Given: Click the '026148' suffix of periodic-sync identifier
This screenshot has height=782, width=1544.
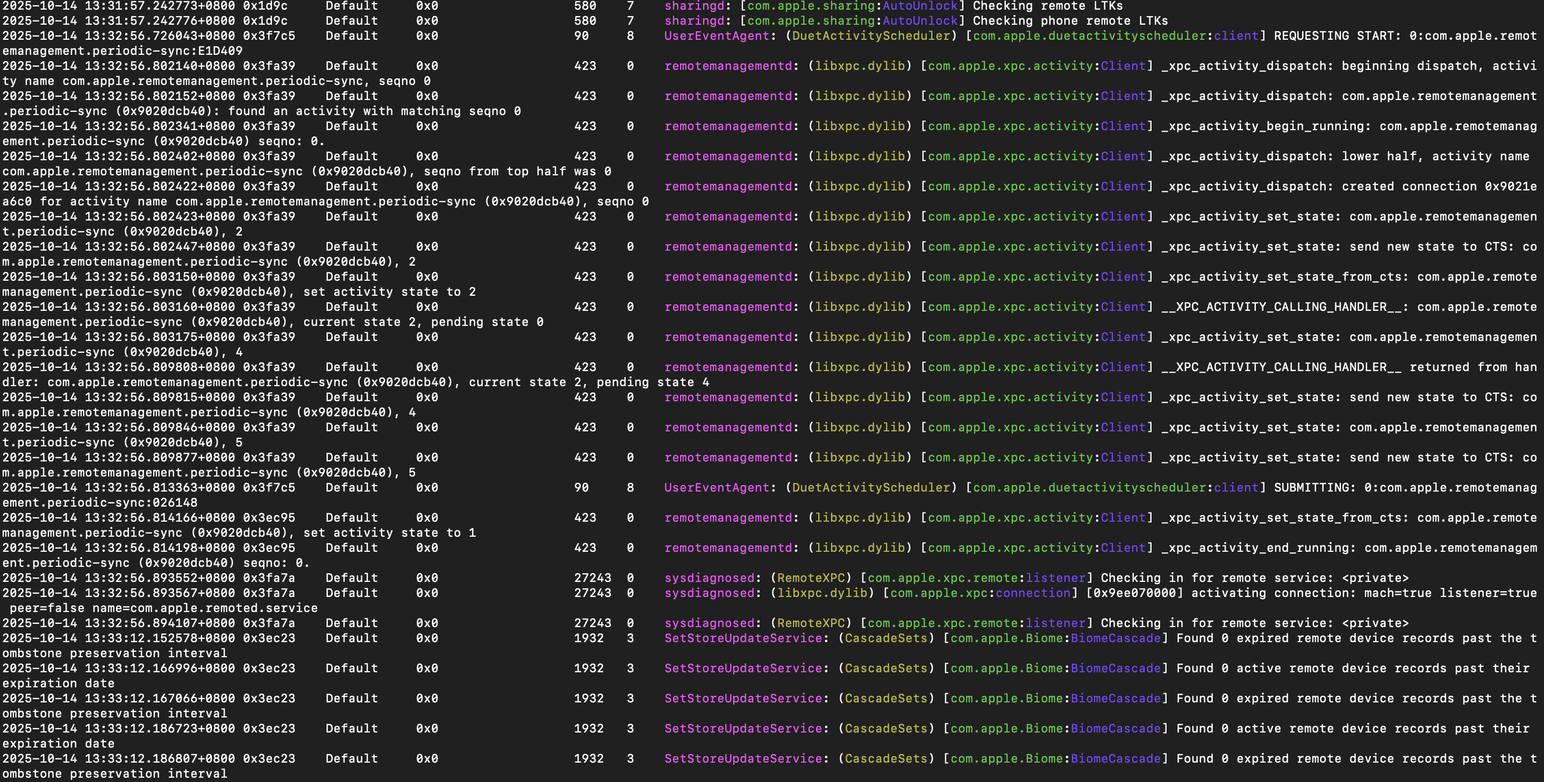Looking at the screenshot, I should click(174, 502).
